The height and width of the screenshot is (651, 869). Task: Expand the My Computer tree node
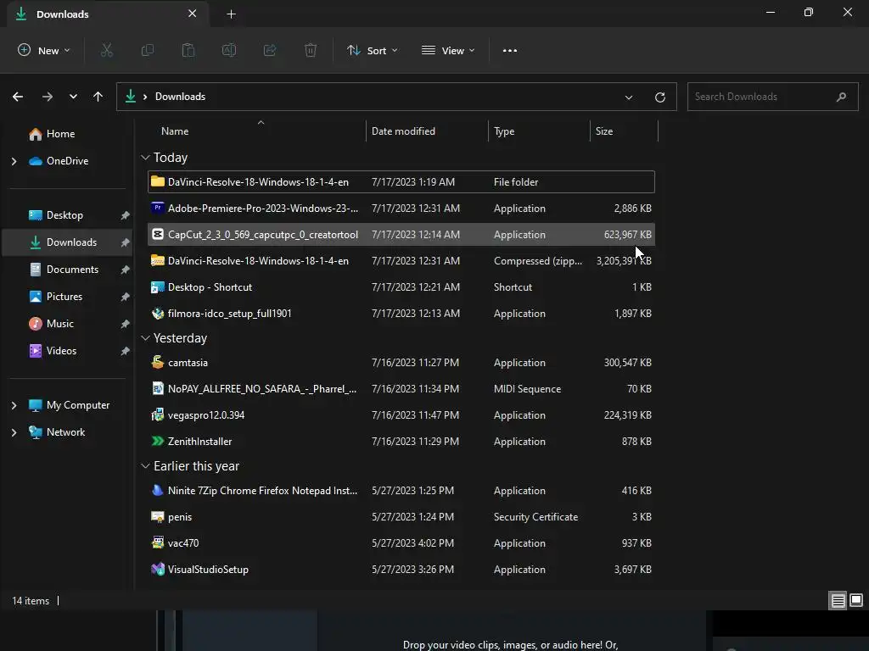[x=14, y=405]
